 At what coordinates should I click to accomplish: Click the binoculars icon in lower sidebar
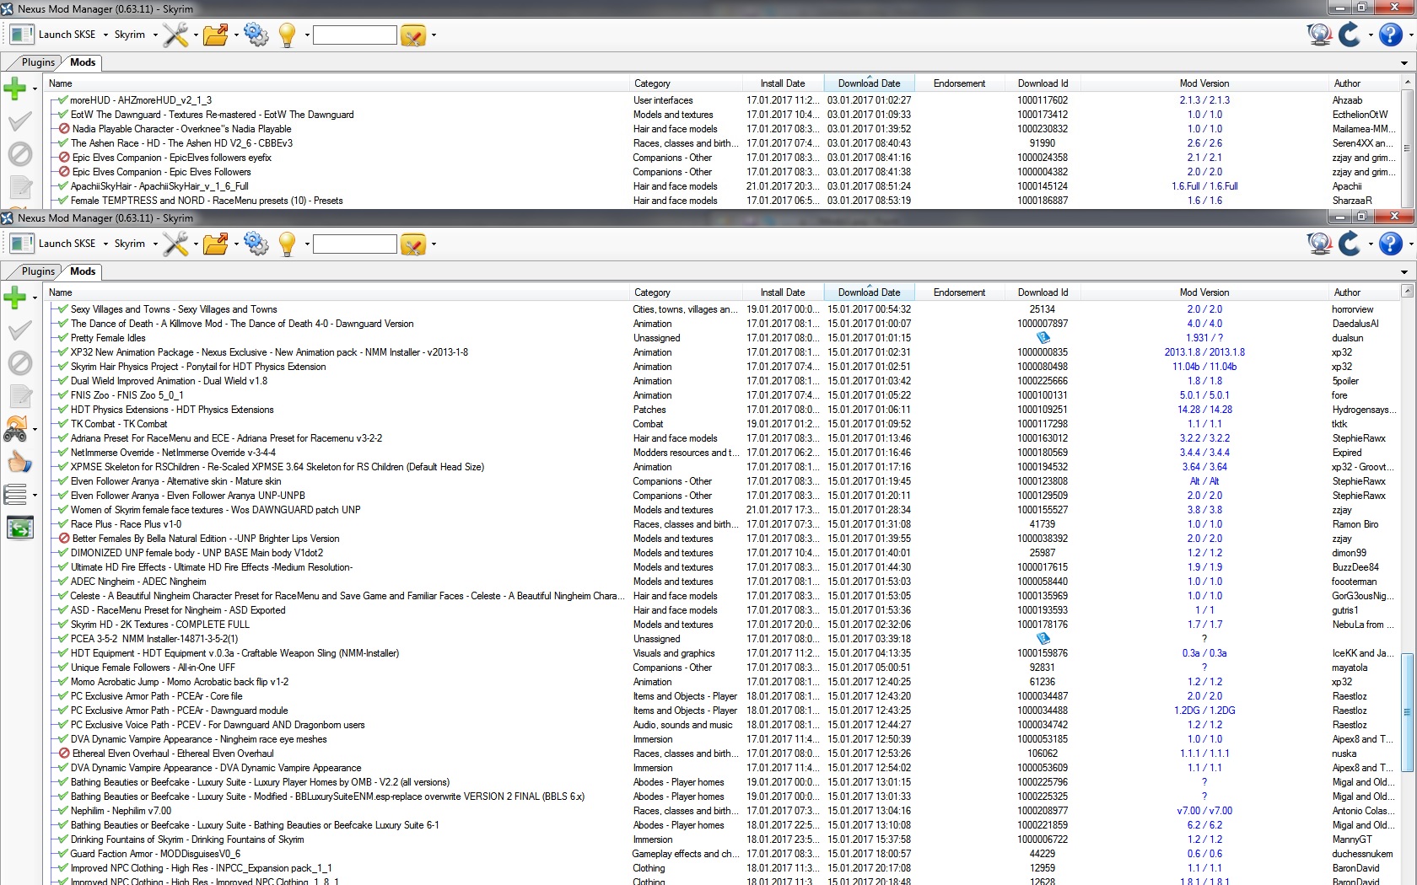pos(16,430)
